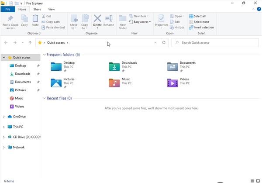Click the Properties ribbon icon
Image resolution: width=262 pixels, height=183 pixels.
162,18
